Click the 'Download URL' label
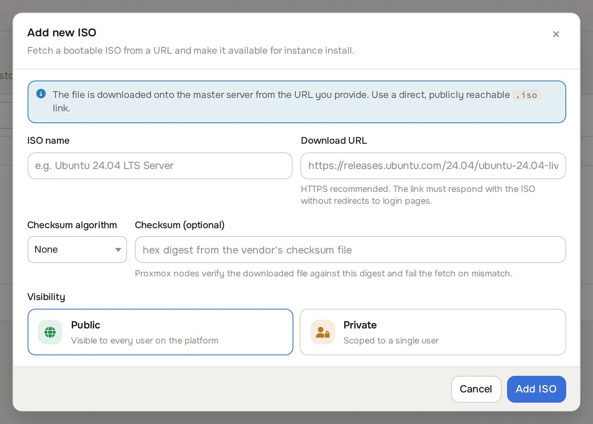593x424 pixels. point(334,141)
